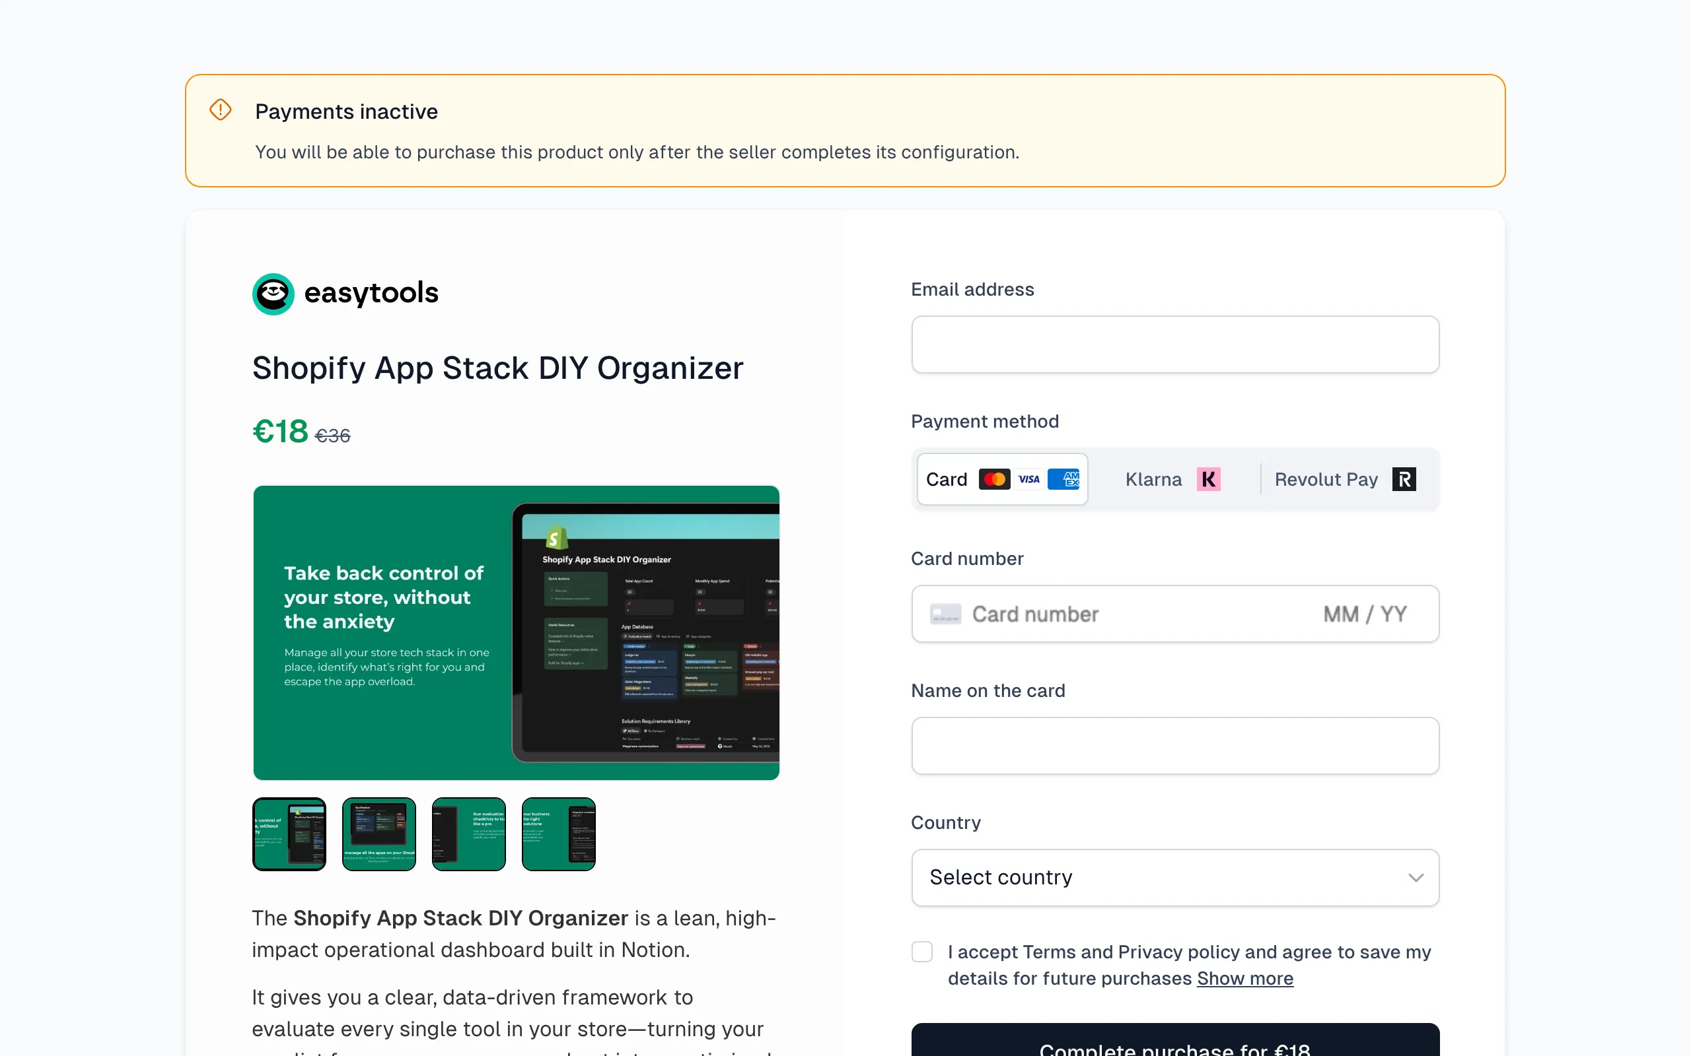Screen dimensions: 1691x1056
Task: Click the MM / YY expiry field
Action: (x=1365, y=614)
